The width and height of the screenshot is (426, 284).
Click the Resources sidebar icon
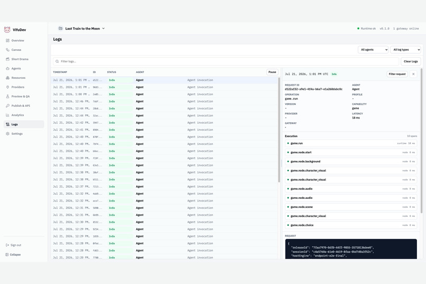(x=7, y=78)
